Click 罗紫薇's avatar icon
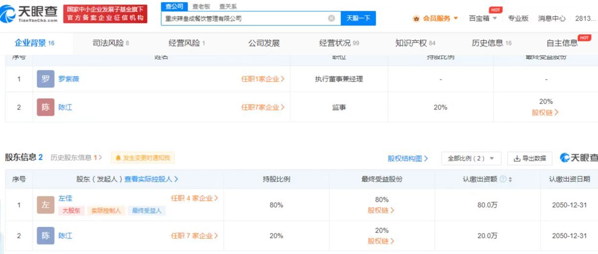598x254 pixels. pyautogui.click(x=45, y=79)
